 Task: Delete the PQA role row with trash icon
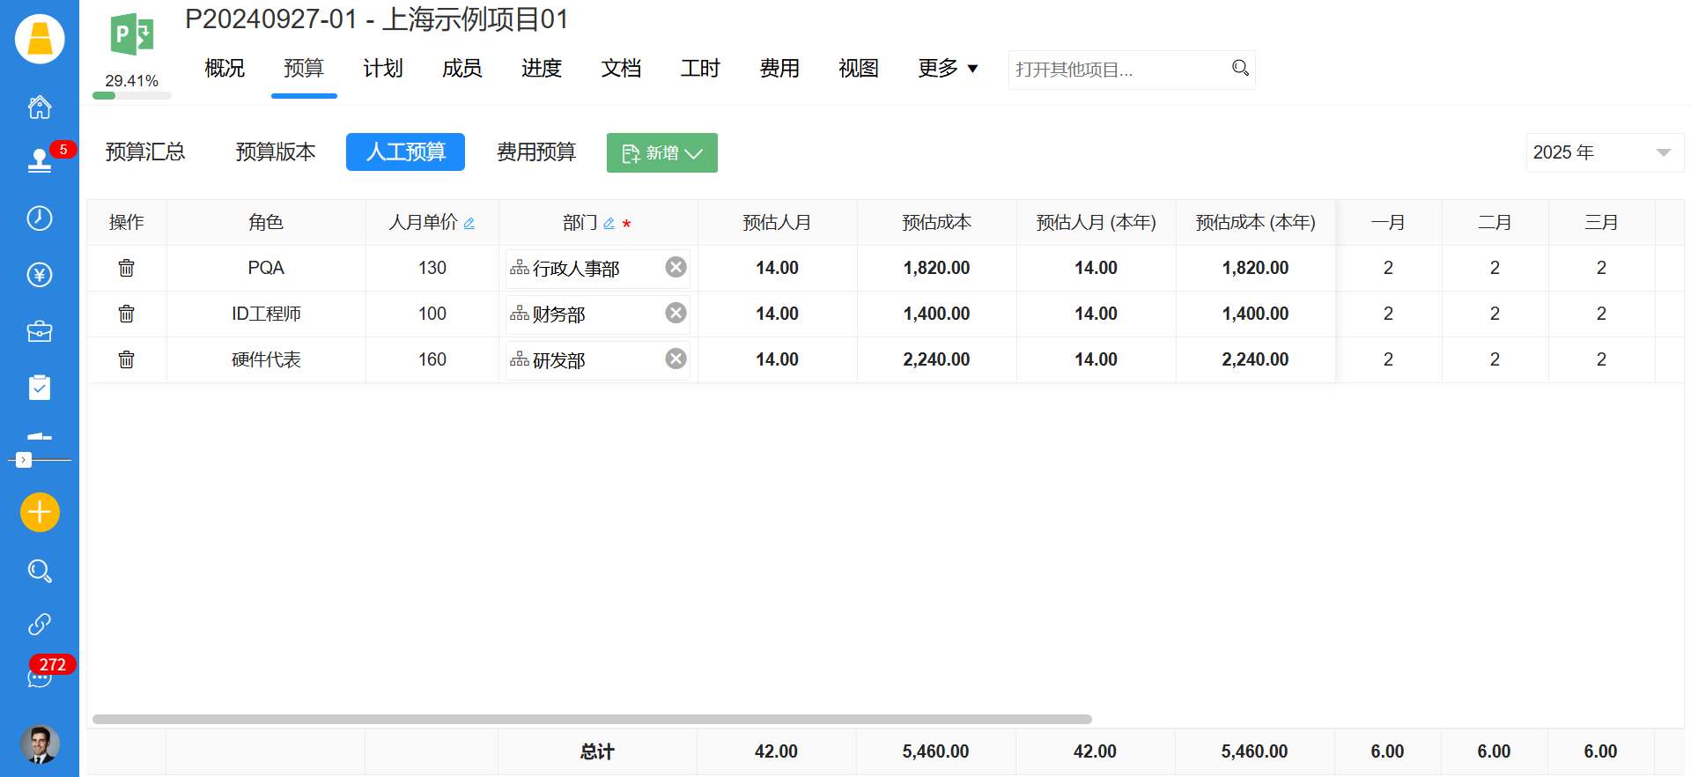[127, 268]
